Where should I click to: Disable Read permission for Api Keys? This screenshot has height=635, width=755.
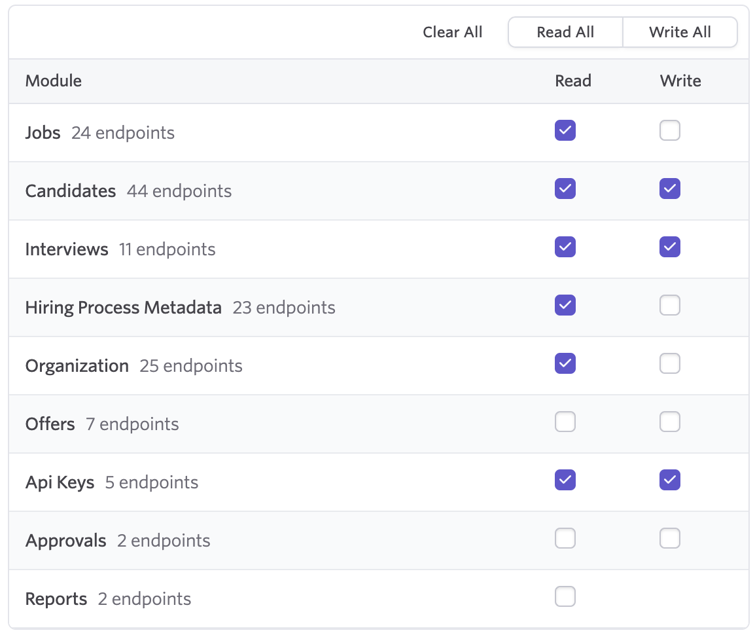[565, 480]
